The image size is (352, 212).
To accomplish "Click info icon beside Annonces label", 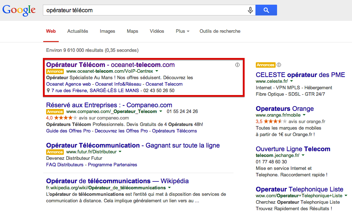I will (x=279, y=65).
